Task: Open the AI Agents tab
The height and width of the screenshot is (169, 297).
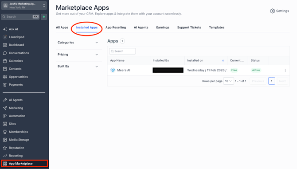Action: pos(141,28)
